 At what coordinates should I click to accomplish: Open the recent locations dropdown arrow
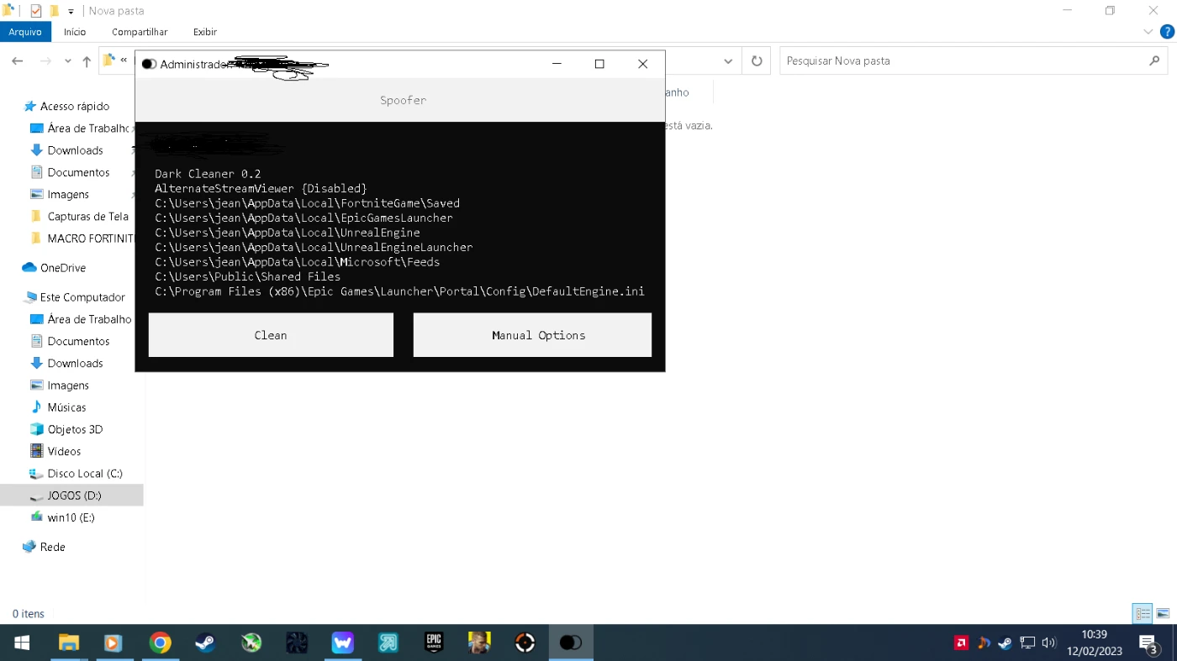click(68, 61)
